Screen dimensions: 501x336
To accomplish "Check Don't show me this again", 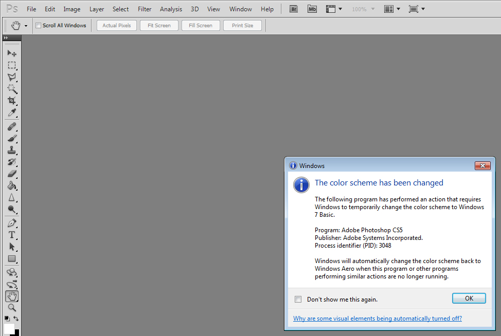I will click(x=298, y=299).
